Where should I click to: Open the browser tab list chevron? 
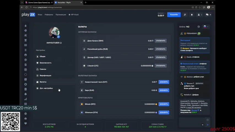[x=22, y=2]
